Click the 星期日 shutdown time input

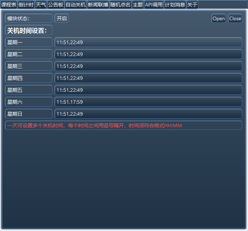tap(148, 114)
